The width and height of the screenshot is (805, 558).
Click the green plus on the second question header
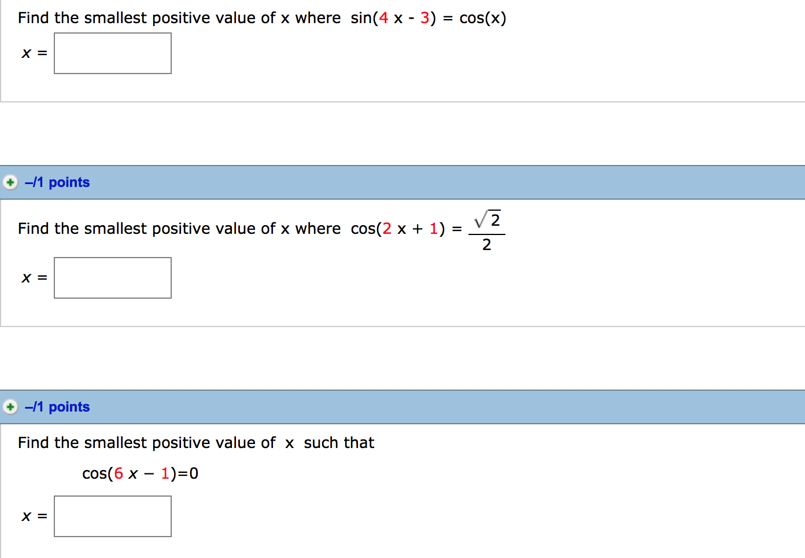click(x=10, y=182)
